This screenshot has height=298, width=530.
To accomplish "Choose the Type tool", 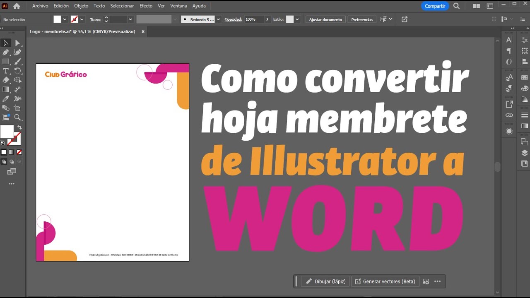I will [x=6, y=71].
